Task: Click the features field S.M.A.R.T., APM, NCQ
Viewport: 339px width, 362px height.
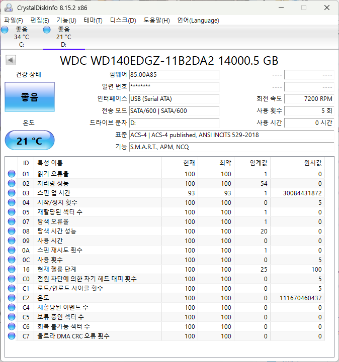Action: 231,147
